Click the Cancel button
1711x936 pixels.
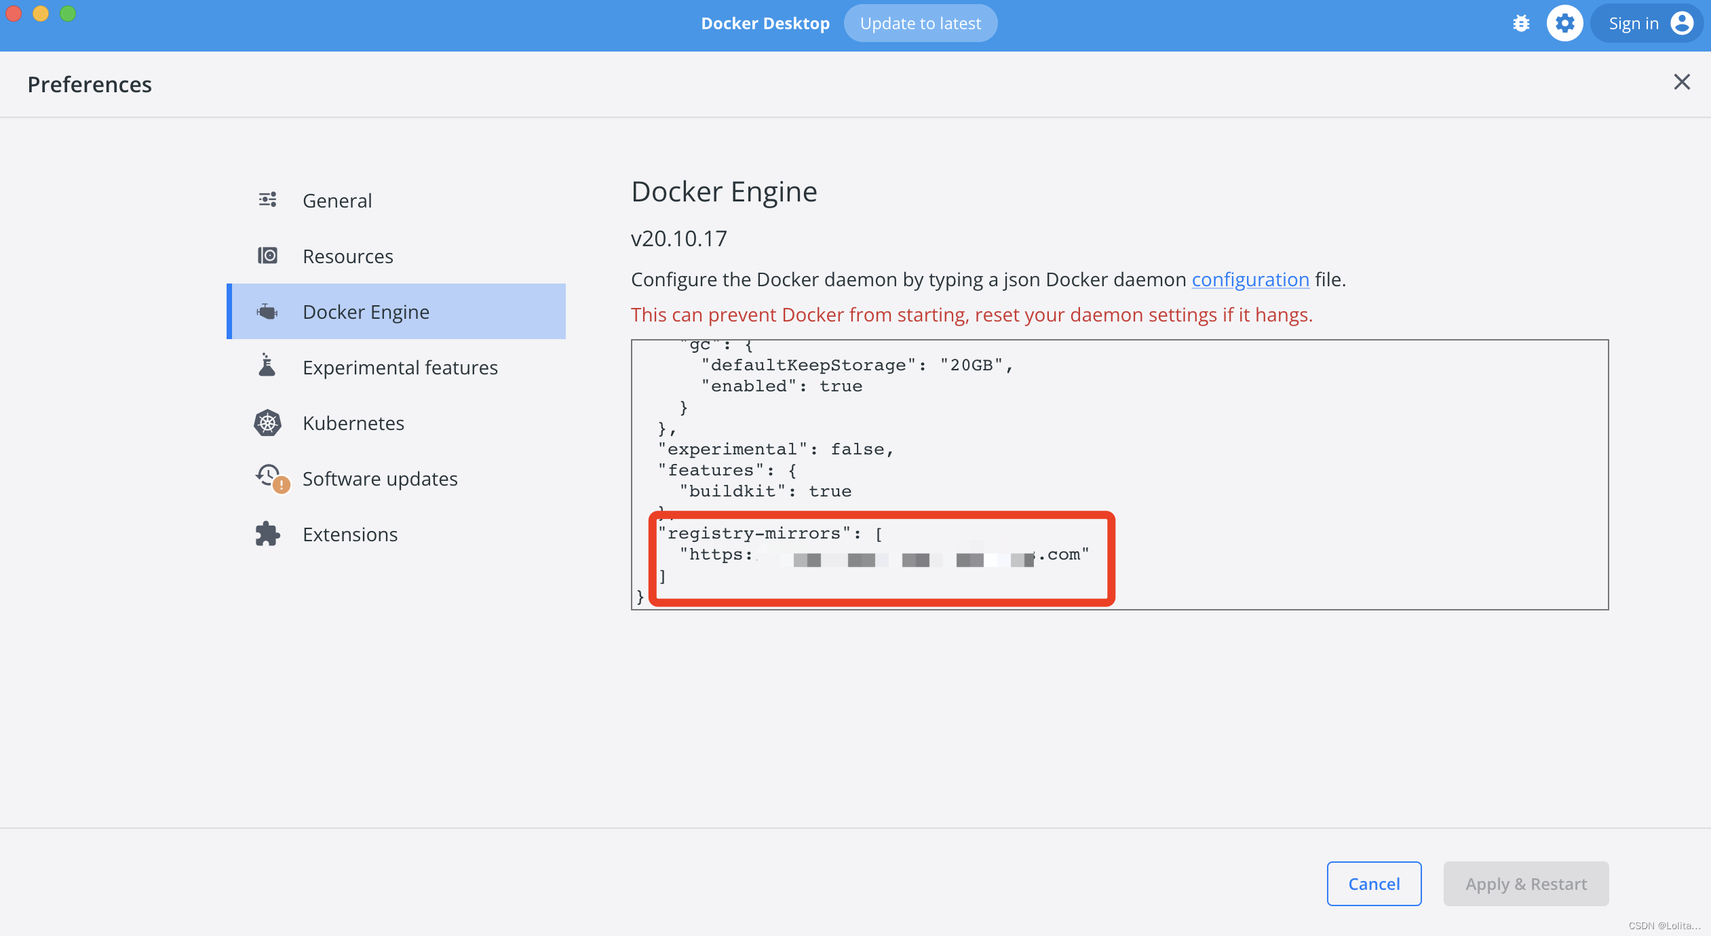coord(1374,884)
